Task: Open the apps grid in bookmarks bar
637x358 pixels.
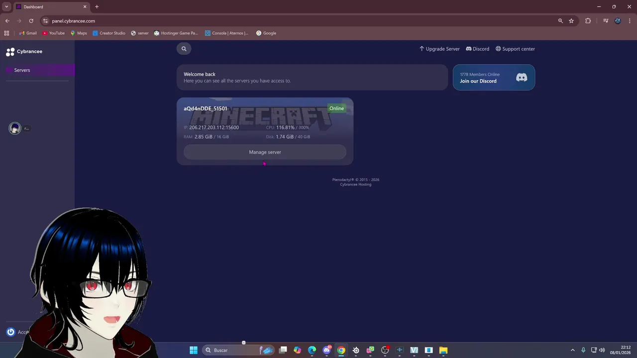Action: click(x=6, y=33)
